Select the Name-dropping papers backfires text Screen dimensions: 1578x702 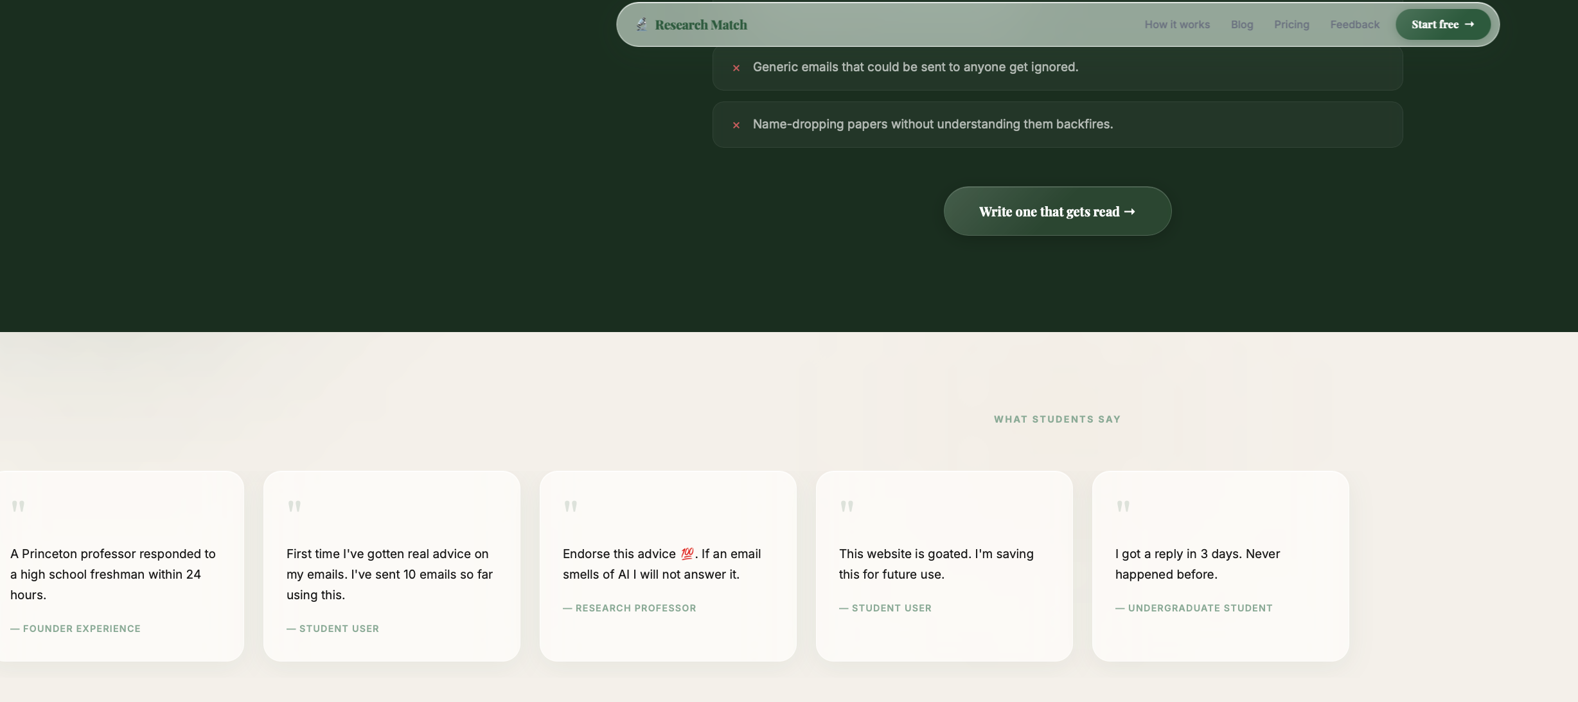(932, 124)
